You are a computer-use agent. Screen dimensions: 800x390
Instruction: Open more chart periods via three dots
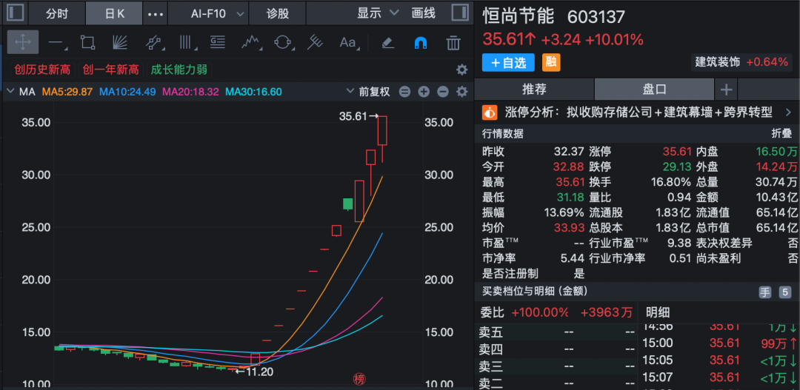point(155,14)
